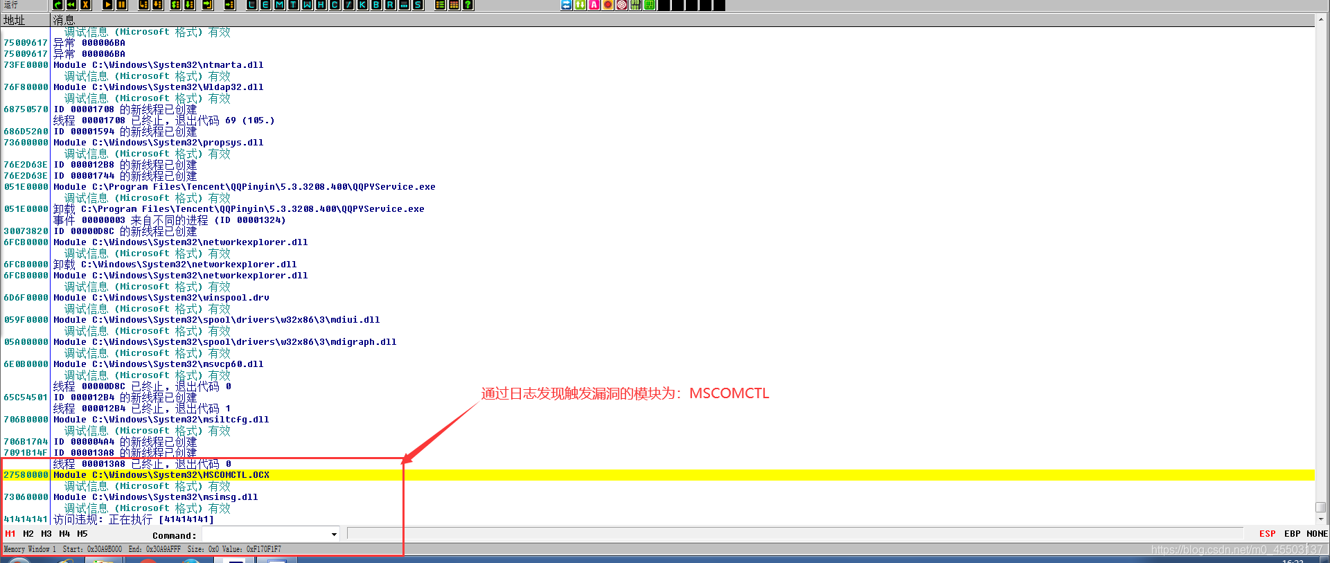Switch to memory window M1
1330x563 pixels.
coord(10,534)
